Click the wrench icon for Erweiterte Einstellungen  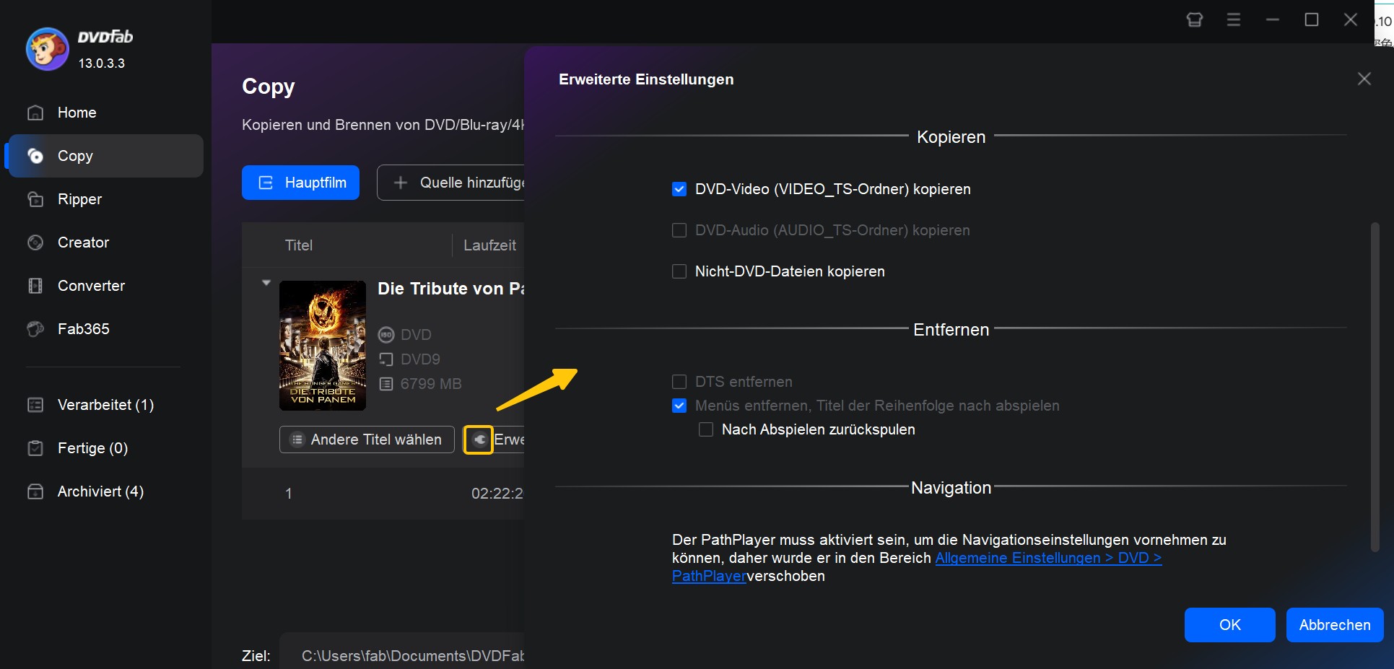[479, 440]
